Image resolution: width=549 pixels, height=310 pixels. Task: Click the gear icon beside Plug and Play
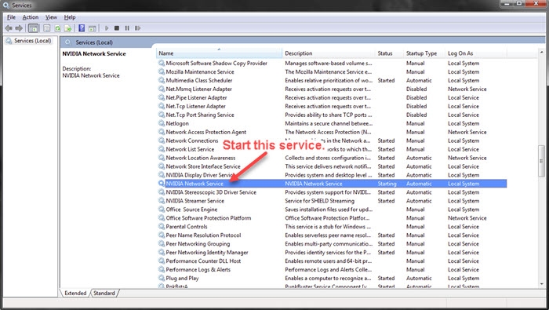[x=162, y=278]
